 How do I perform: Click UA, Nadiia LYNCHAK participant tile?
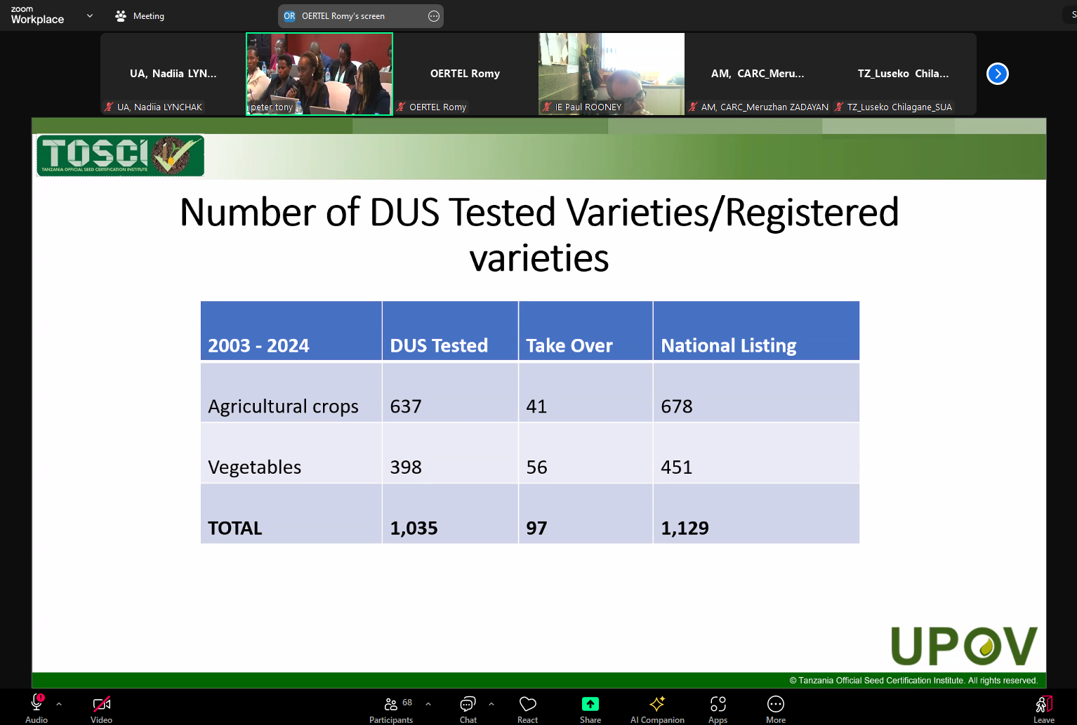point(173,74)
